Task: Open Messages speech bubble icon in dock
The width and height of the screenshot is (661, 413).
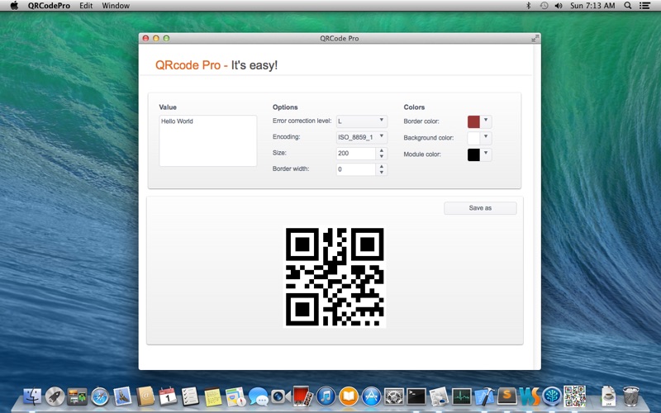Action: pos(258,396)
